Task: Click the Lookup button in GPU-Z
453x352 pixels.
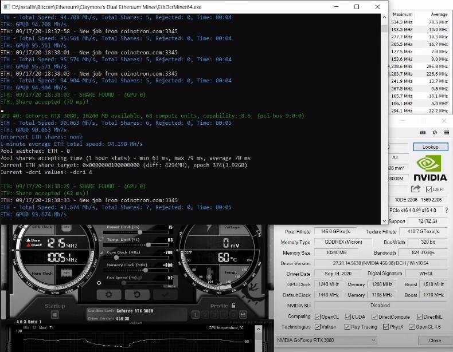Action: pyautogui.click(x=430, y=147)
